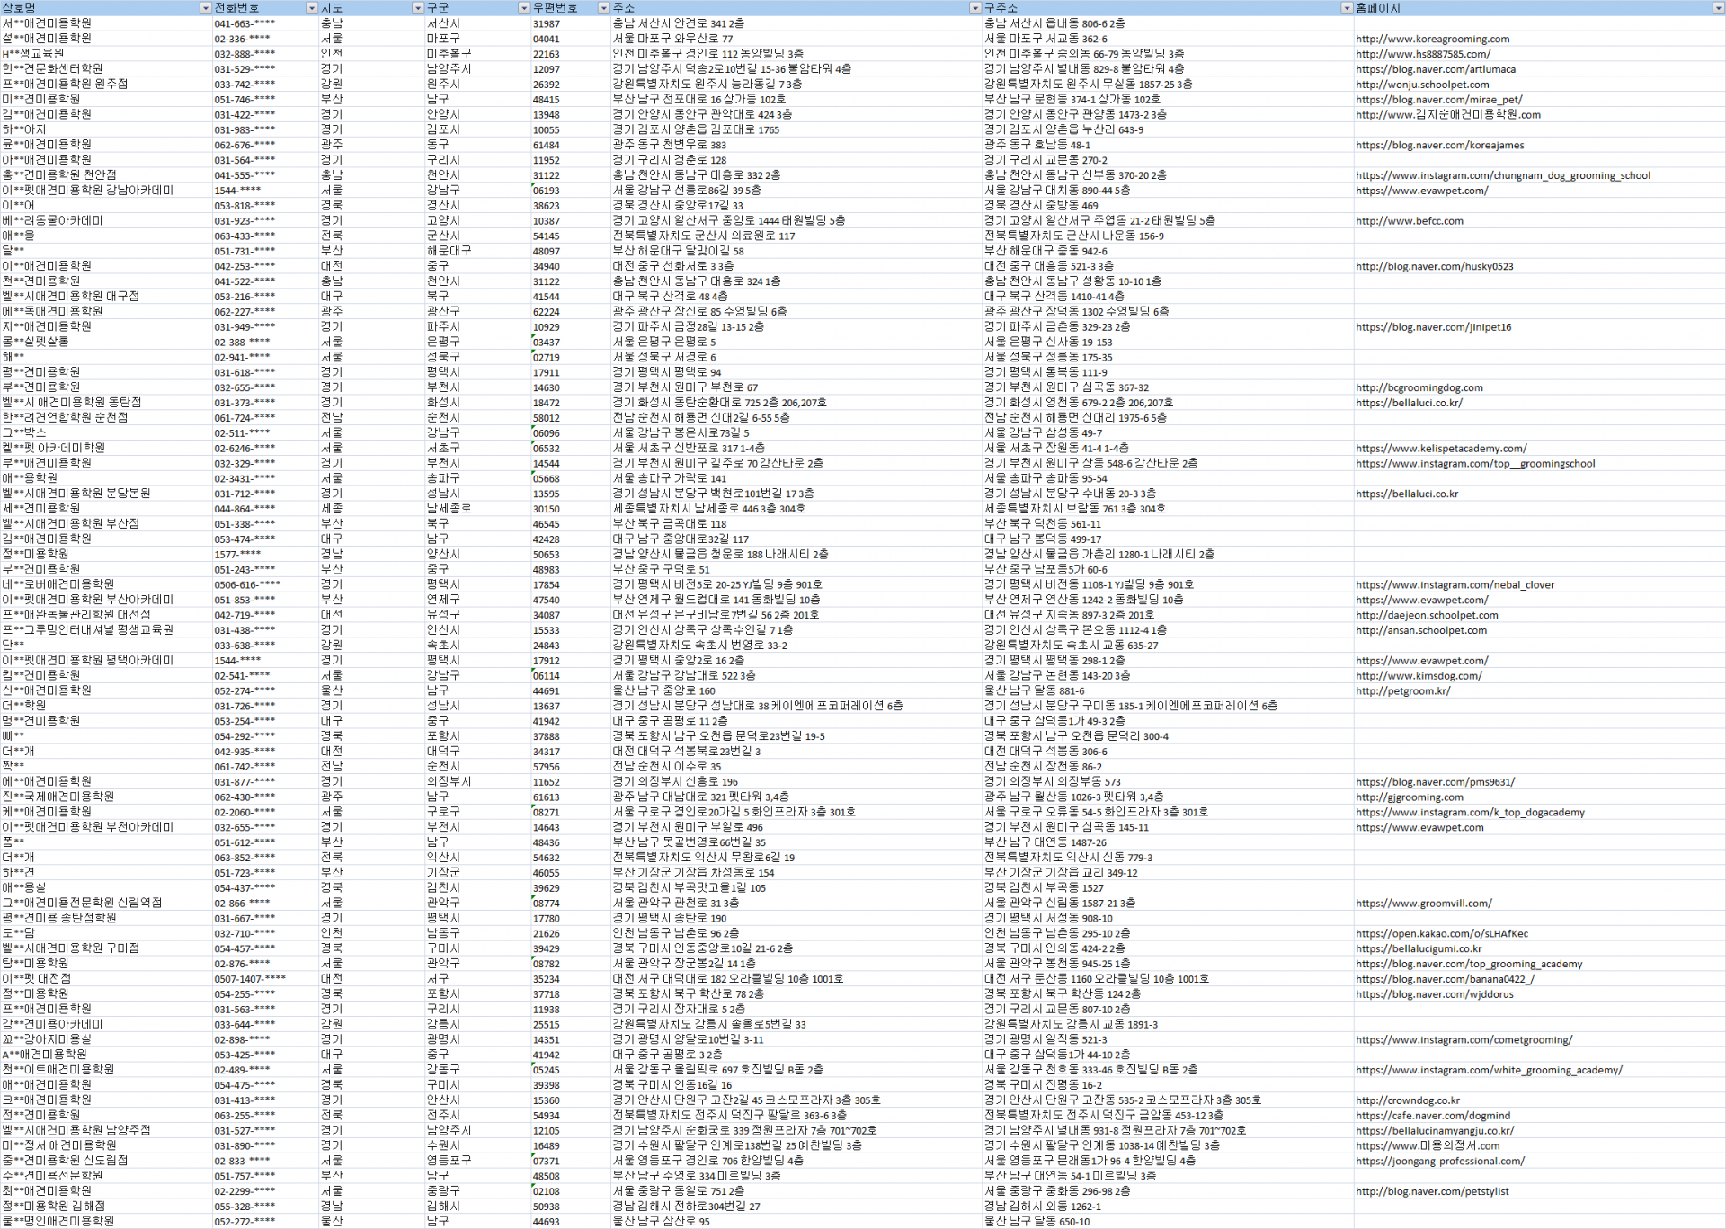Open the 구군 column filter dropdown
This screenshot has height=1229, width=1726.
point(523,8)
